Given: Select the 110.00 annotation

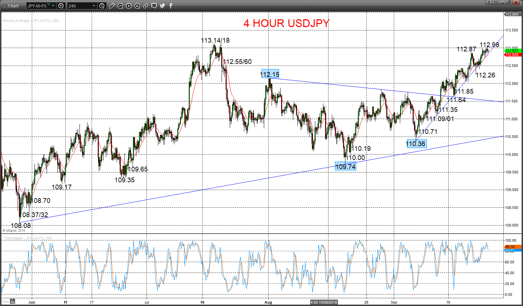Looking at the screenshot, I should click(x=355, y=158).
